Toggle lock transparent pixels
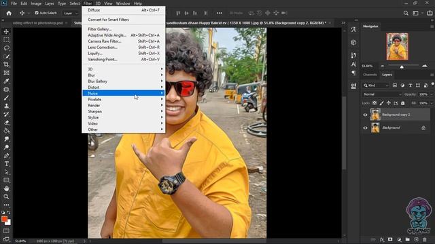 [375, 103]
